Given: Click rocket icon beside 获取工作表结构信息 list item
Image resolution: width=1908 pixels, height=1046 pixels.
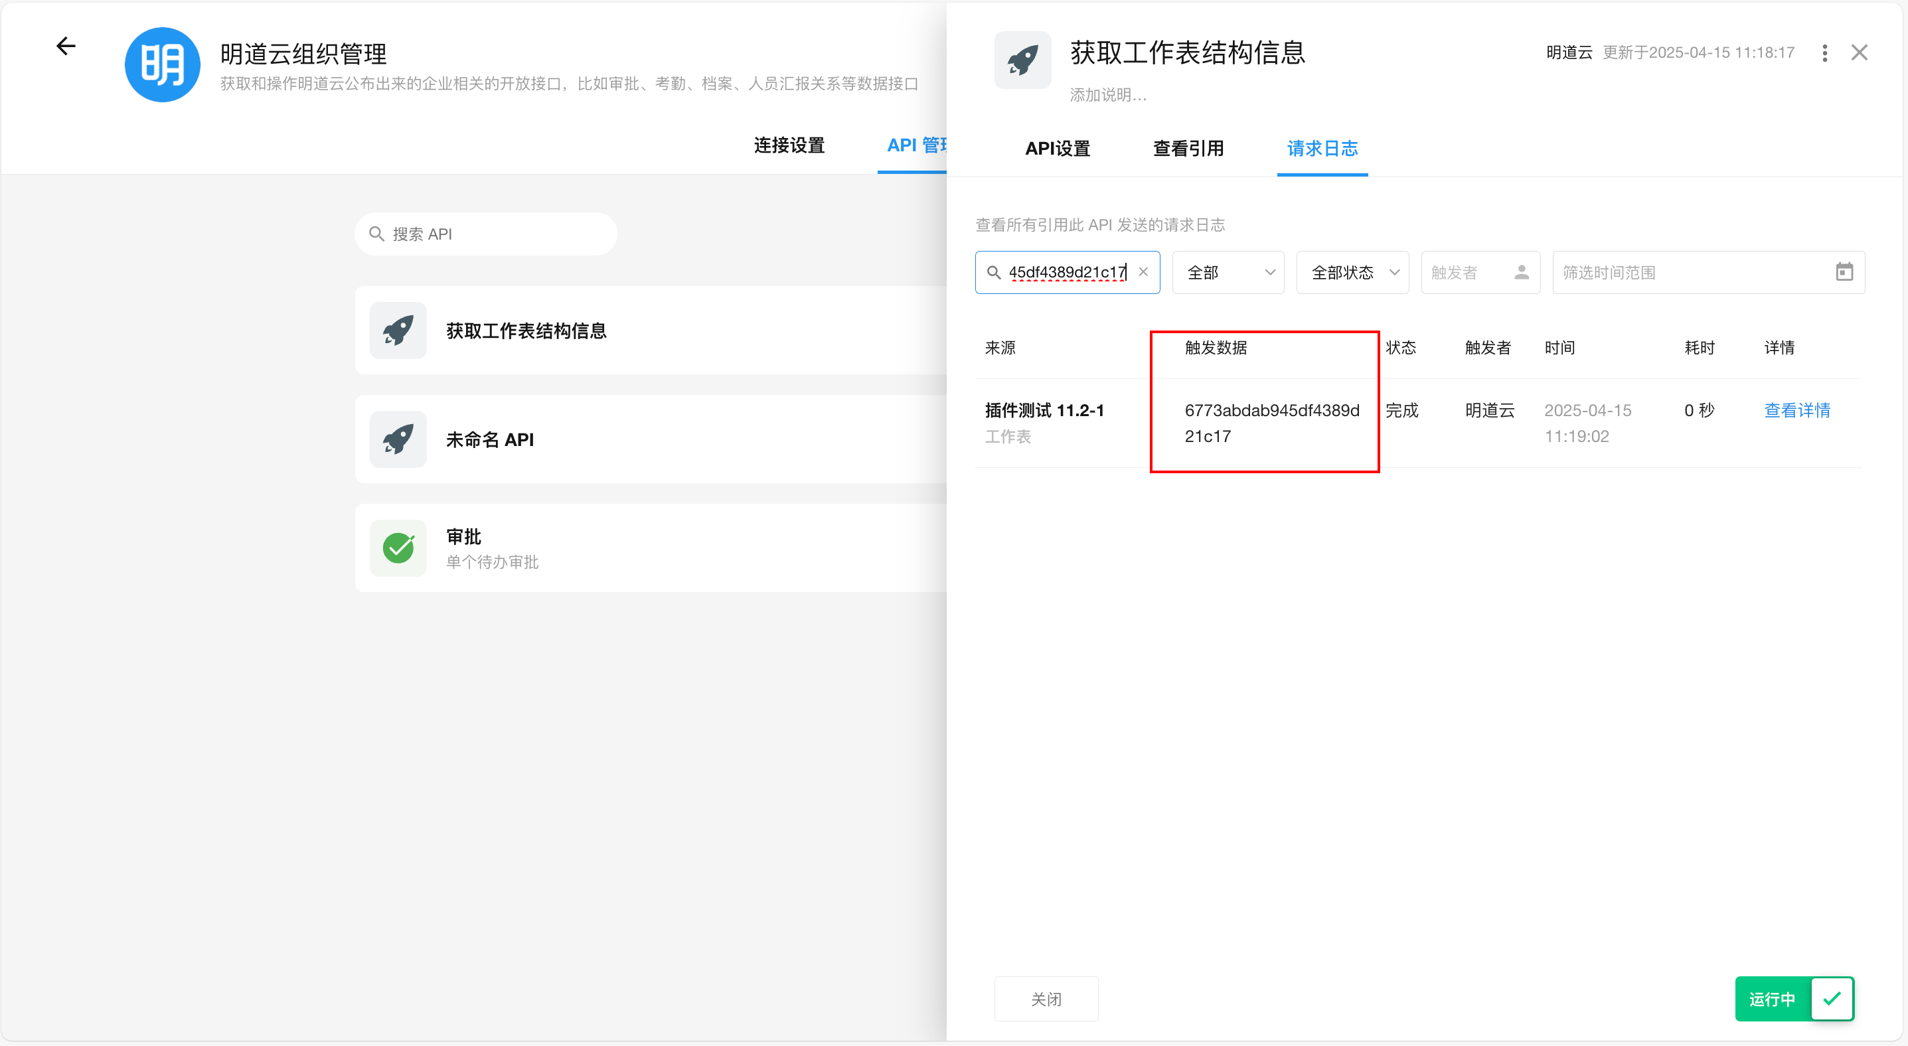Looking at the screenshot, I should (398, 330).
